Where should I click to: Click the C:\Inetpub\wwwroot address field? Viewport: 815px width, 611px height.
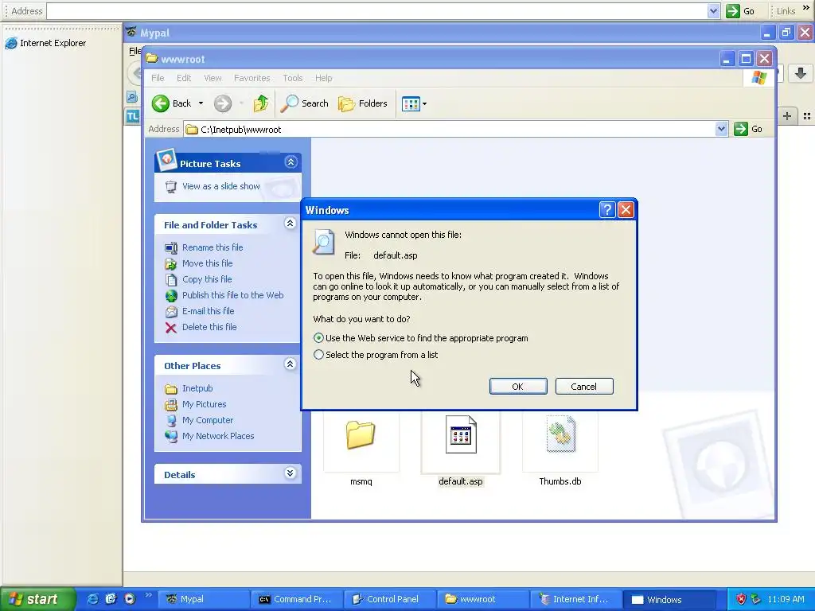[450, 130]
